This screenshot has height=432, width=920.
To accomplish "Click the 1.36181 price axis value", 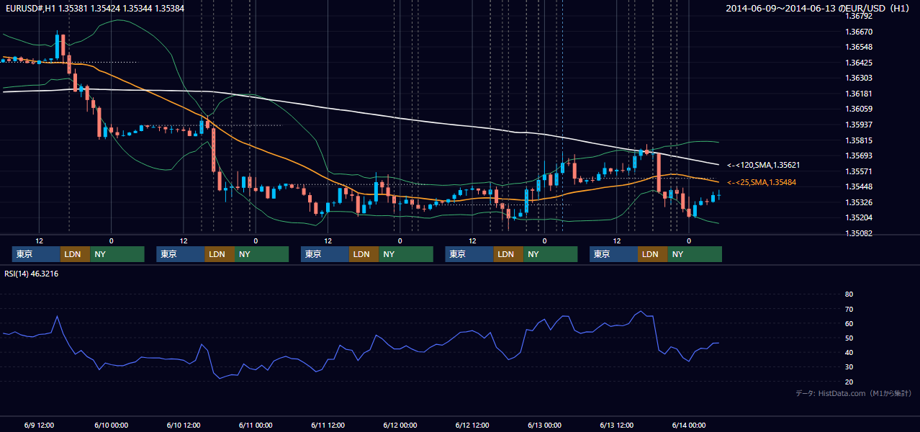I will click(859, 94).
